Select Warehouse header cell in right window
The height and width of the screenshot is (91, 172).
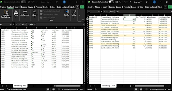point(153,17)
